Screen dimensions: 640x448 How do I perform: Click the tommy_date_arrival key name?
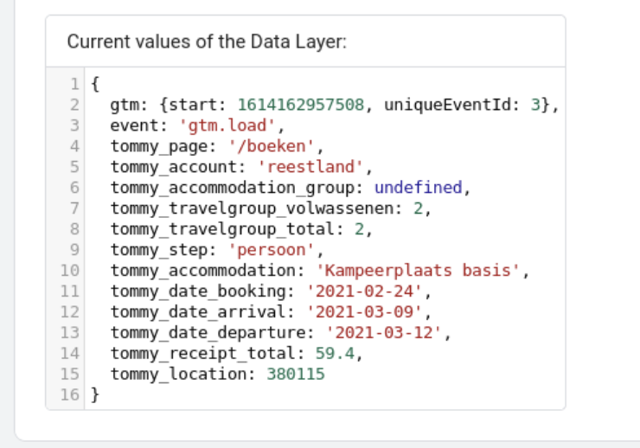coord(197,312)
